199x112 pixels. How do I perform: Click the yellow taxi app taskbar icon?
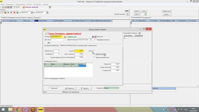(x=40, y=109)
